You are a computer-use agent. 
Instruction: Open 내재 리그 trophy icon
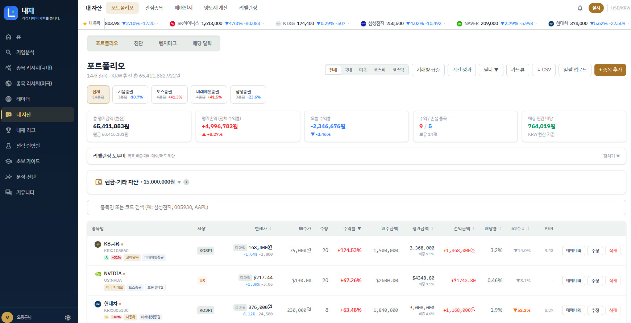8,130
